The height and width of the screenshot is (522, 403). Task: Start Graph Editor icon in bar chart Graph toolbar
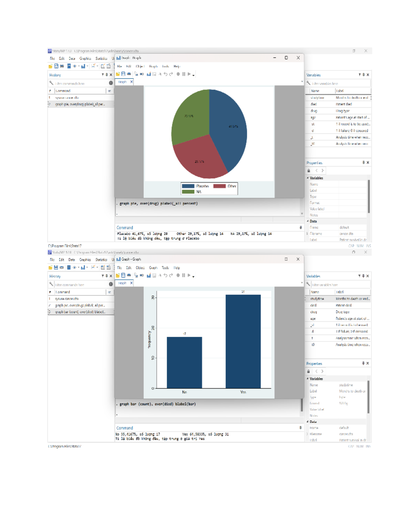click(148, 275)
